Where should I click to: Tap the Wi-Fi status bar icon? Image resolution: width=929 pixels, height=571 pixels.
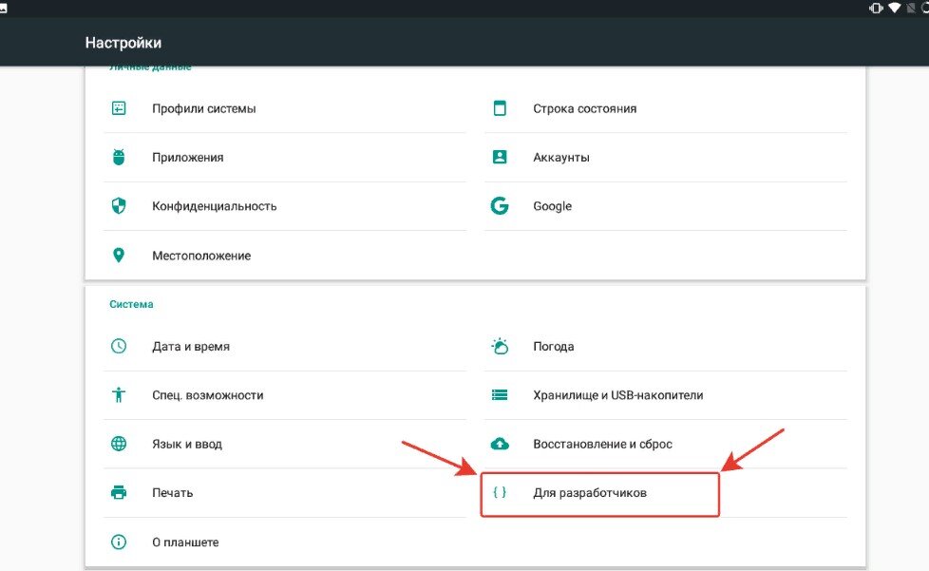coord(895,8)
